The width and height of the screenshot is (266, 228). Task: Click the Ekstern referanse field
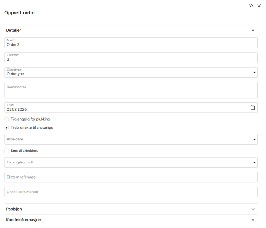pyautogui.click(x=131, y=177)
